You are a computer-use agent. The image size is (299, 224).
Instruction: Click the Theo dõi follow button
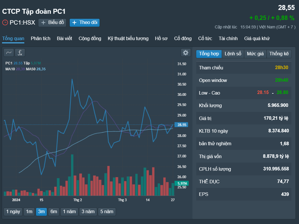pos(85,23)
